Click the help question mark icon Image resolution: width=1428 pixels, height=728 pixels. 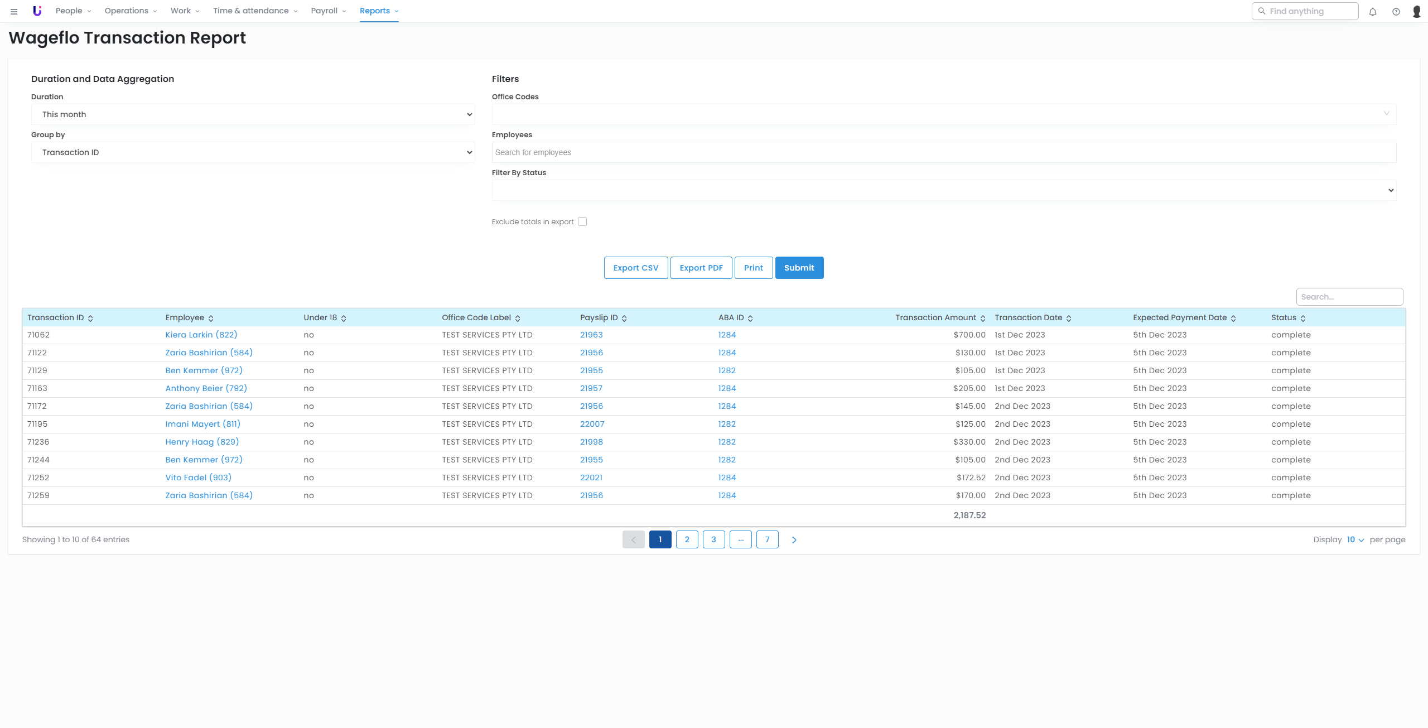tap(1396, 11)
